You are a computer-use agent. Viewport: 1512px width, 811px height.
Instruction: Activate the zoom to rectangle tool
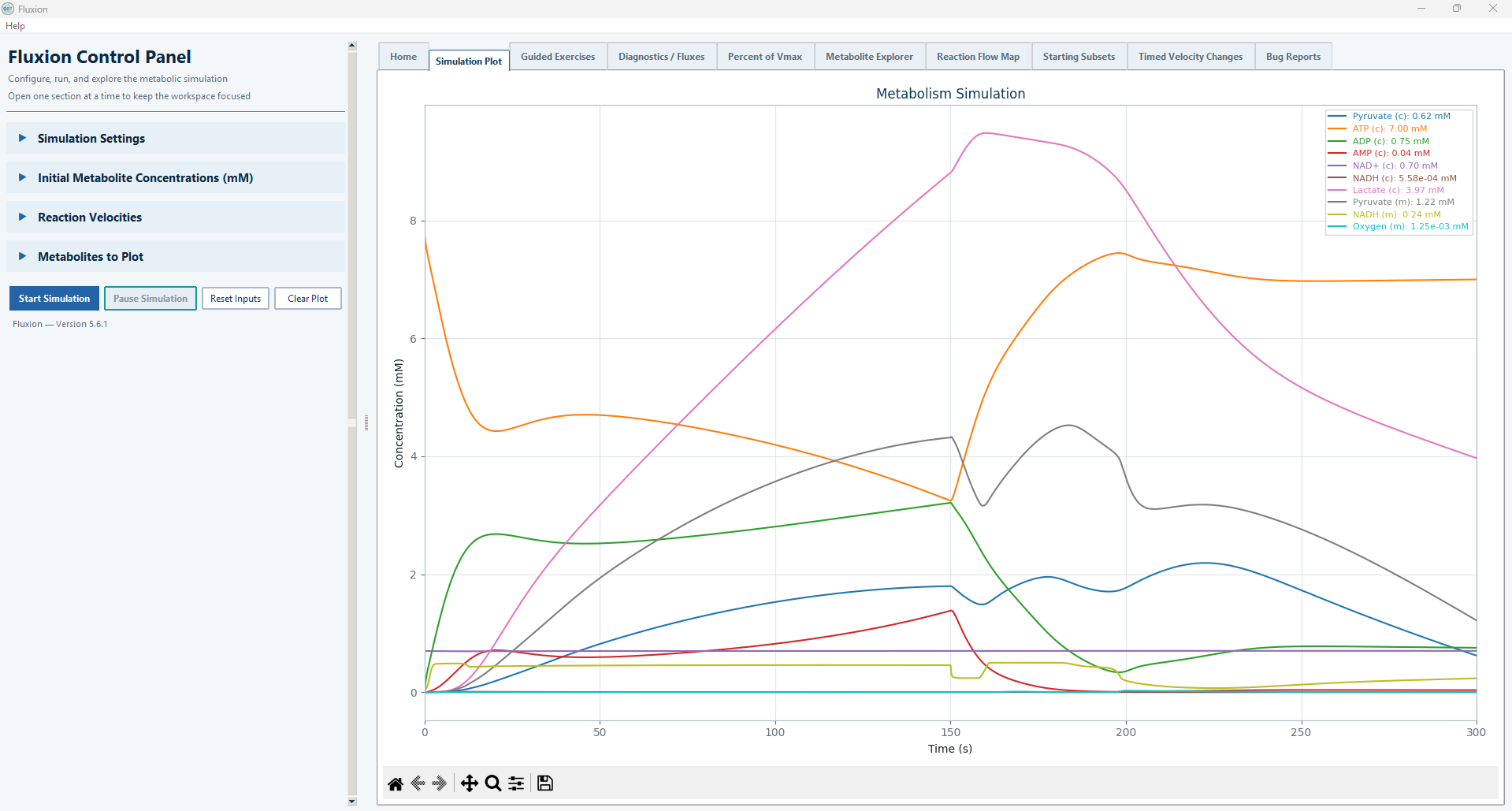[493, 783]
